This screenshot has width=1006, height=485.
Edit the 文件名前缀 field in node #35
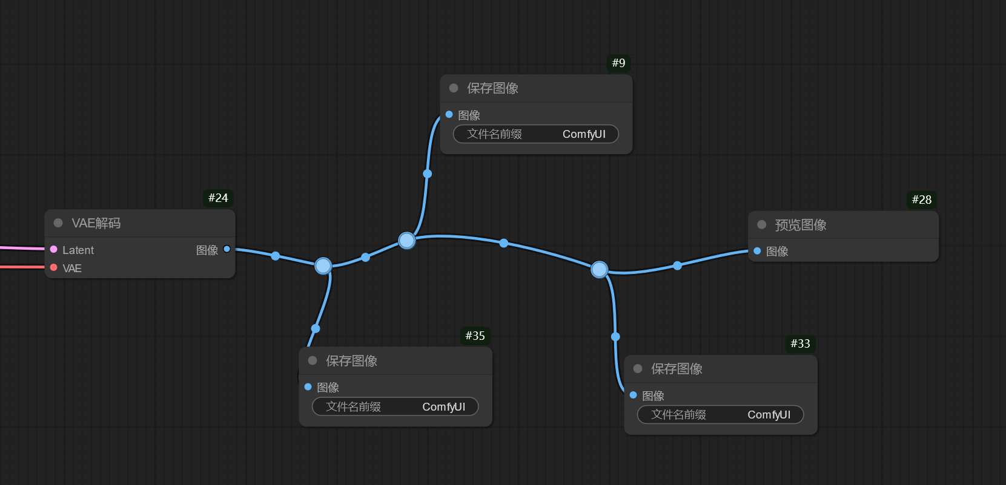395,407
